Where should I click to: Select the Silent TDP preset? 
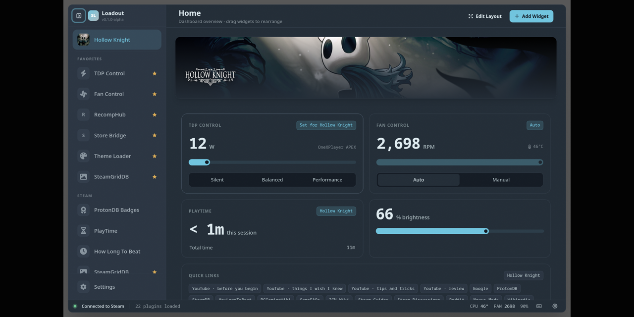pyautogui.click(x=217, y=180)
